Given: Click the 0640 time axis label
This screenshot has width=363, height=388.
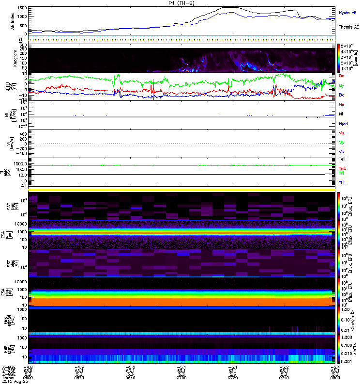Looking at the screenshot, I should click(130, 378).
